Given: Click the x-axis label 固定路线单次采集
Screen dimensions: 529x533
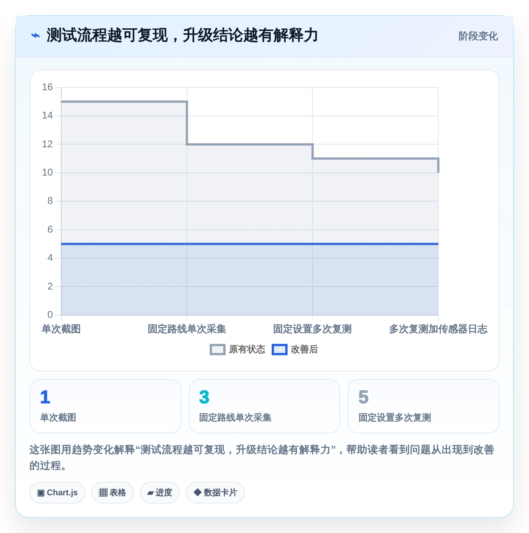Looking at the screenshot, I should pyautogui.click(x=187, y=329).
